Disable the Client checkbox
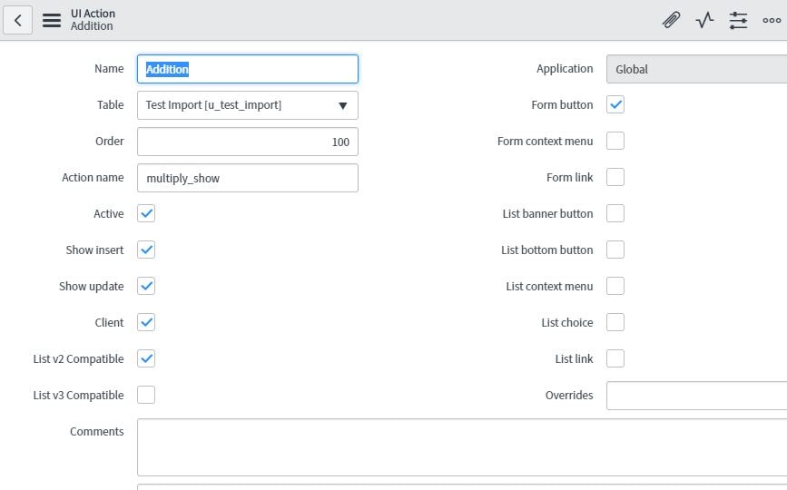Screen dimensions: 787x490 point(146,322)
